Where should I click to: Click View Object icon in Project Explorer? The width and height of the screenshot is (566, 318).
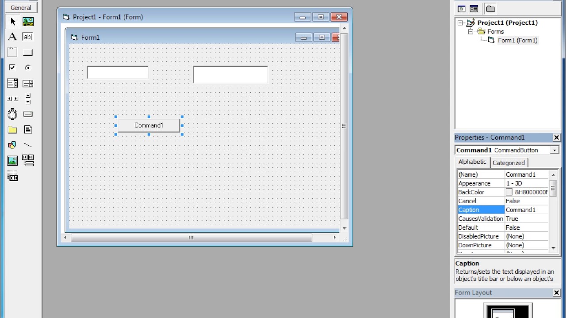[x=474, y=9]
